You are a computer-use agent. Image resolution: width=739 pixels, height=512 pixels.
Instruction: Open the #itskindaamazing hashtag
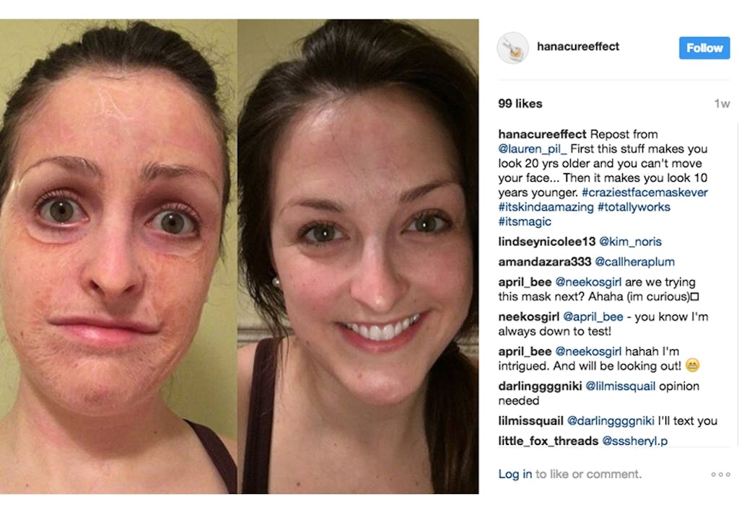point(546,207)
